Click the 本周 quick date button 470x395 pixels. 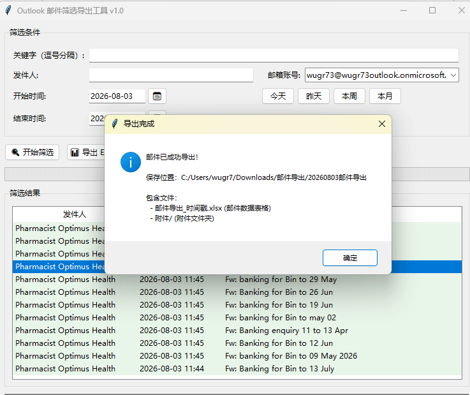349,96
